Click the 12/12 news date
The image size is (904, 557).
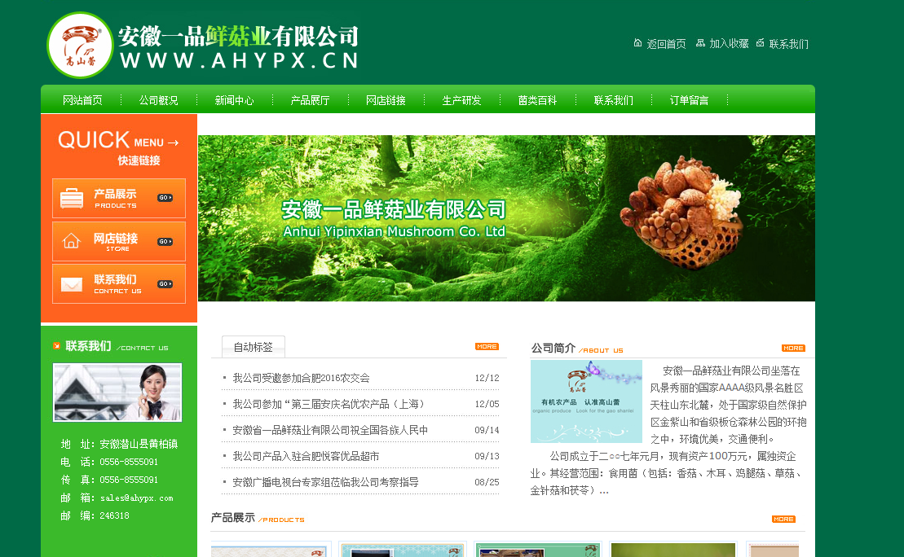487,378
